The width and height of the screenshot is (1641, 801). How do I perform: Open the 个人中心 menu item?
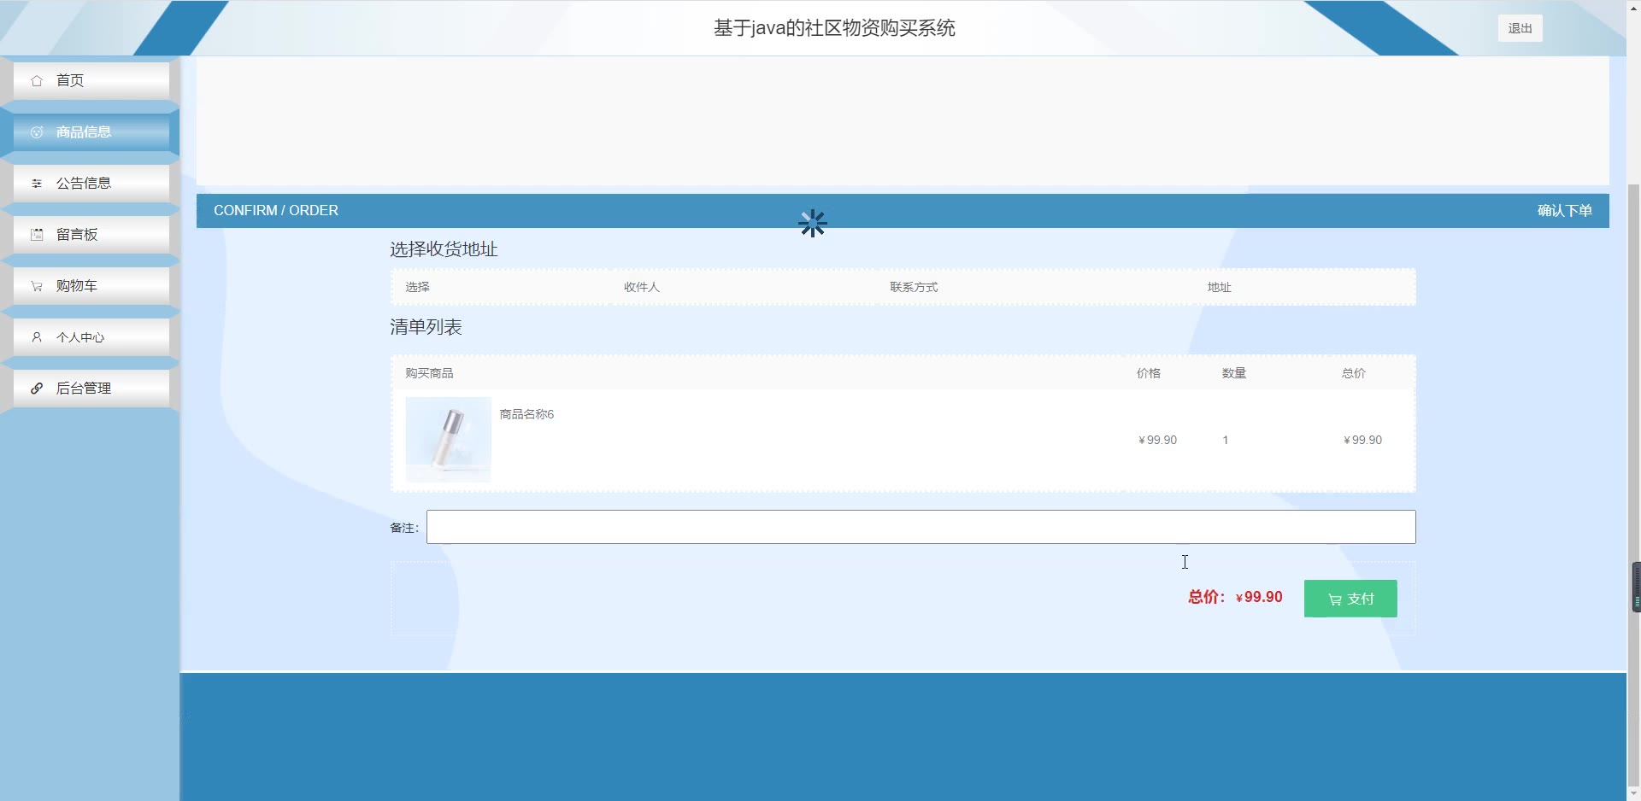click(91, 336)
